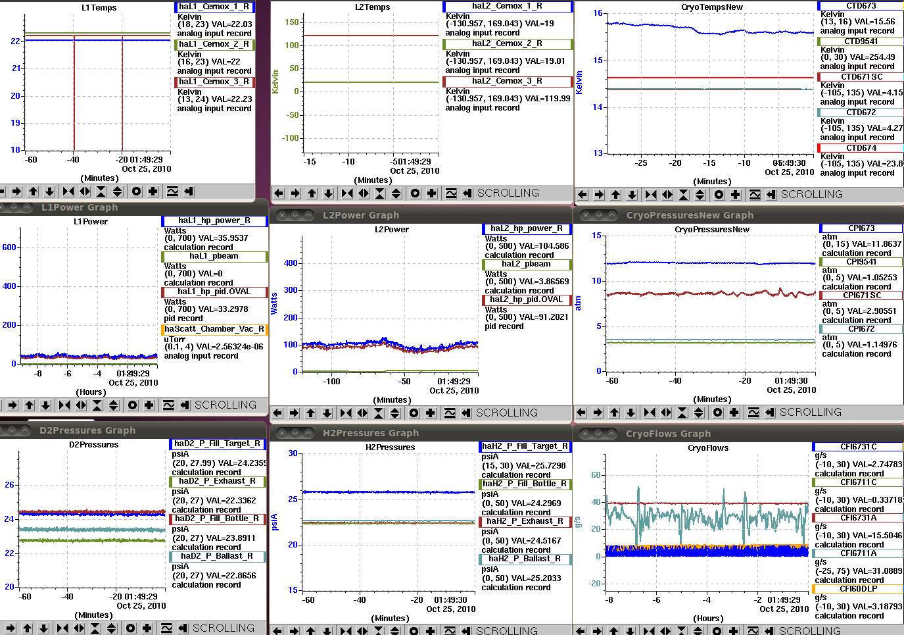Pan right in the L2Temps graph toolbar
The width and height of the screenshot is (904, 635).
pyautogui.click(x=295, y=193)
